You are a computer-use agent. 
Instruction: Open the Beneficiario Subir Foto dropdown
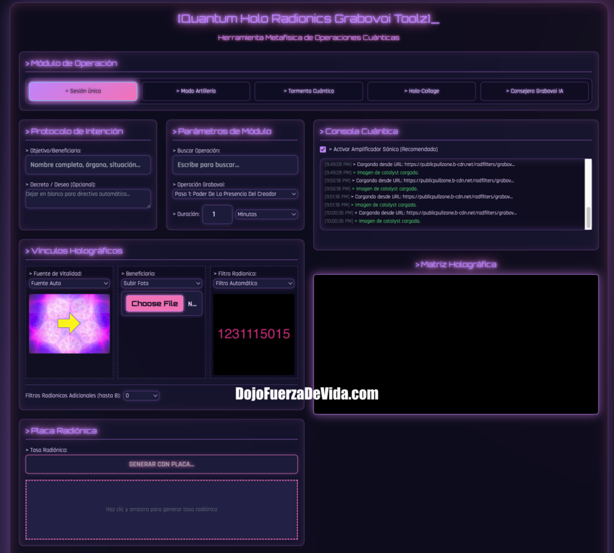point(161,283)
